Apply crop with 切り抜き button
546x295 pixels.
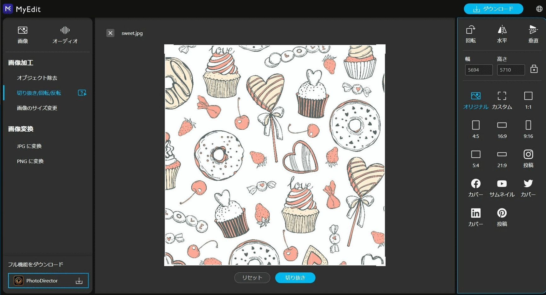tap(295, 278)
